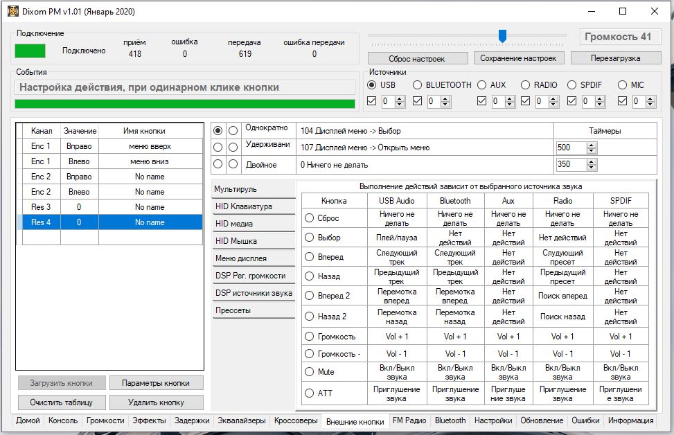Choose the RADIO source option
Screen dimensions: 674x435
click(524, 85)
